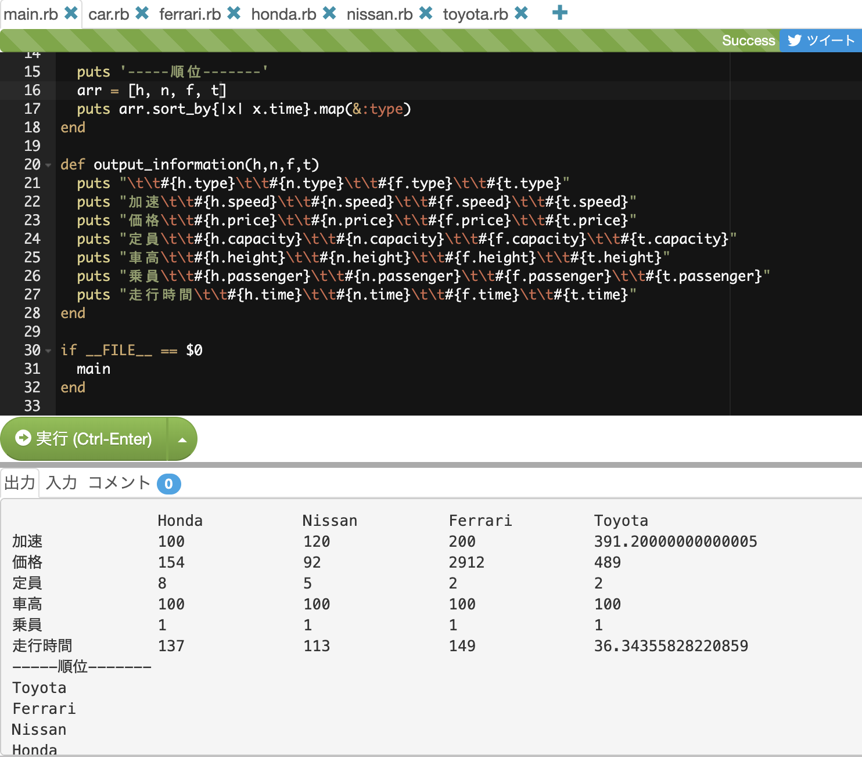The image size is (862, 758).
Task: Switch to the 入力 input tab
Action: pyautogui.click(x=62, y=483)
